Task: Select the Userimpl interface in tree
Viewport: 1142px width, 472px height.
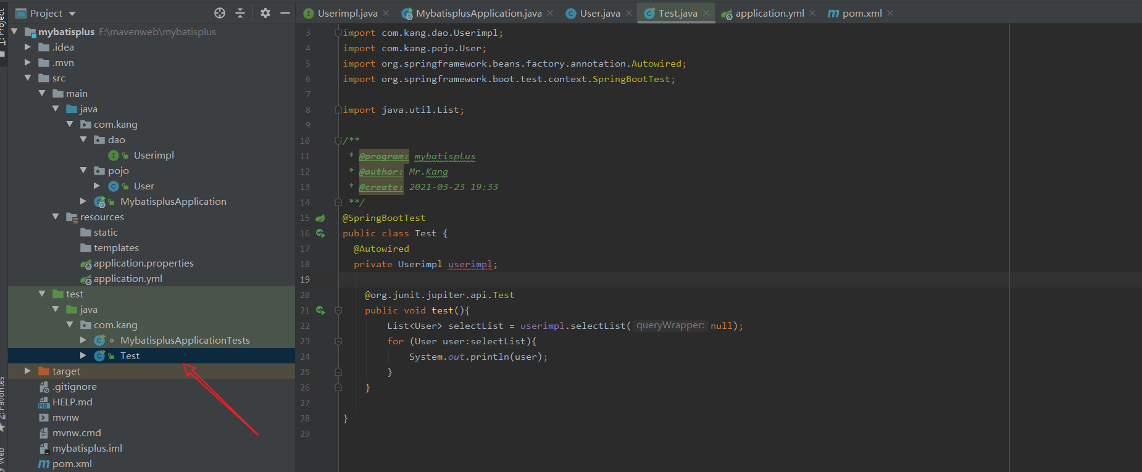Action: (154, 155)
